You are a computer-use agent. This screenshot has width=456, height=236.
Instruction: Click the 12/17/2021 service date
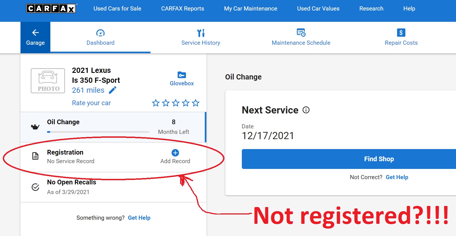[x=268, y=136]
